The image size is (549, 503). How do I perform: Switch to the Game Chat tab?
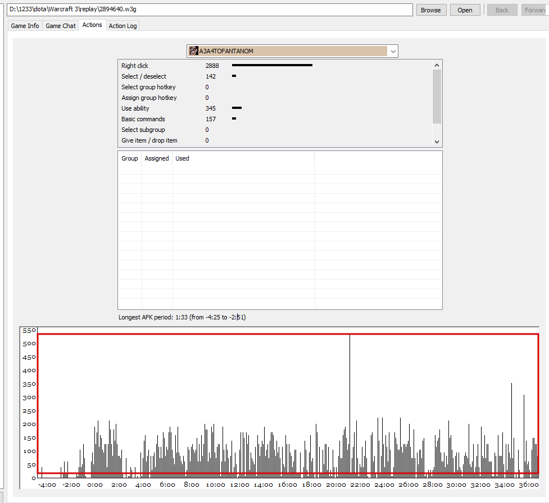coord(61,26)
